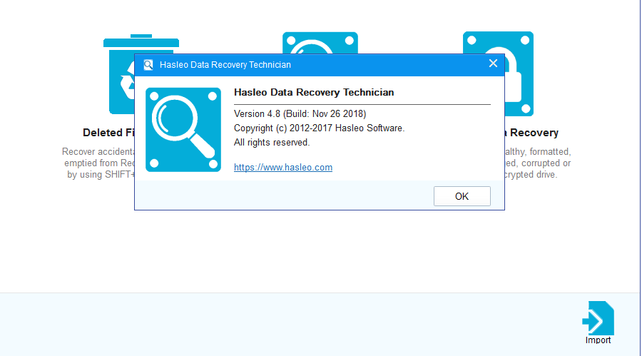This screenshot has width=642, height=356.
Task: Click the Deleted File recovery heading
Action: pos(108,133)
